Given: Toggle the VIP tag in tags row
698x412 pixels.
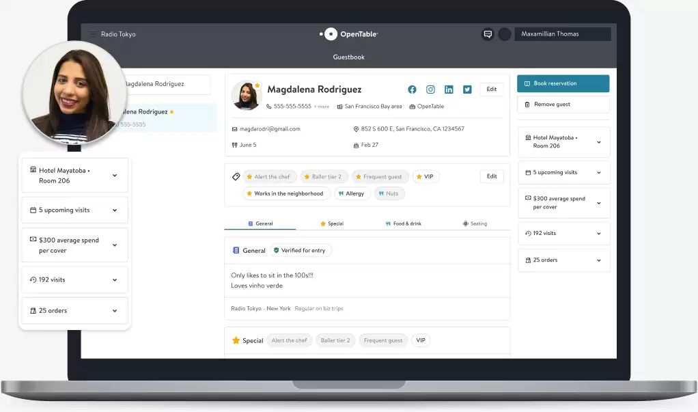Looking at the screenshot, I should [x=425, y=176].
